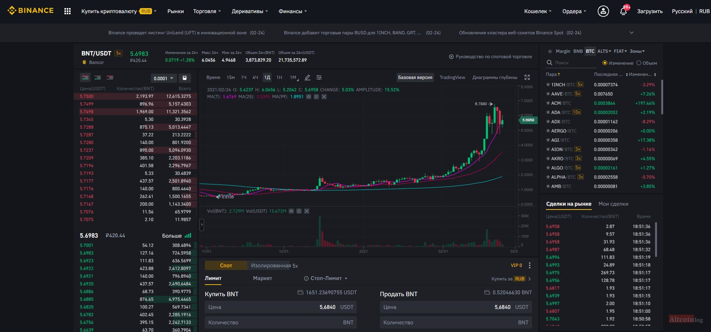Select the TradingView chart tab
The height and width of the screenshot is (332, 711).
click(453, 77)
